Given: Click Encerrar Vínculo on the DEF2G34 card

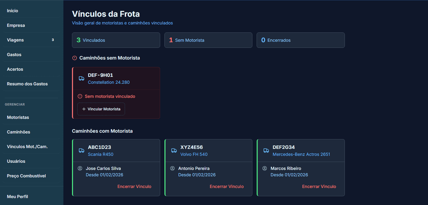Looking at the screenshot, I should [x=319, y=186].
